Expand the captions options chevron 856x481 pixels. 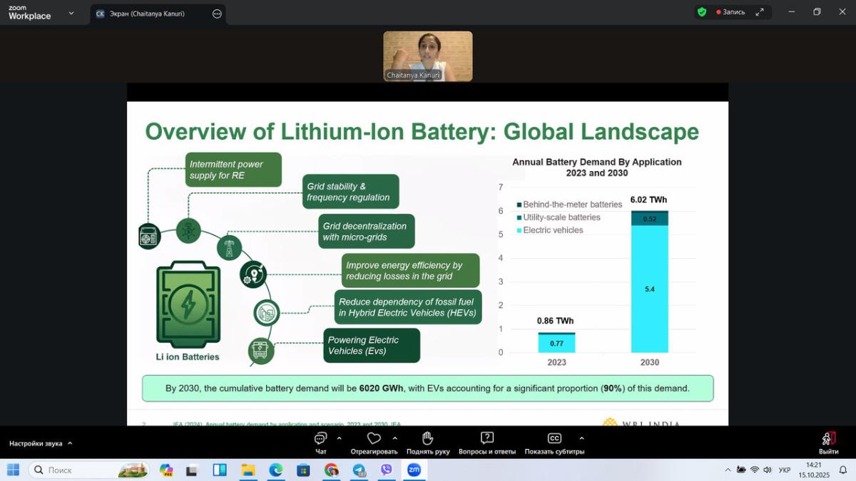581,438
